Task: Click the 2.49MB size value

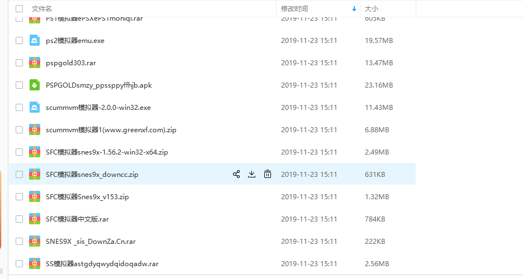Action: click(x=377, y=152)
